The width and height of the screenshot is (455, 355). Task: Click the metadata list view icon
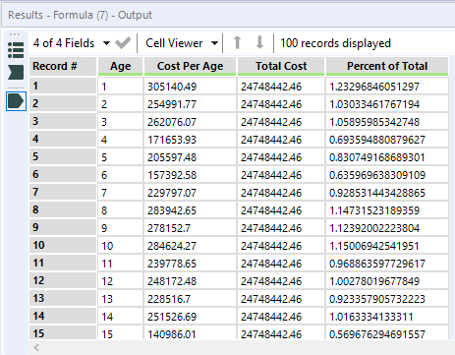coord(16,50)
